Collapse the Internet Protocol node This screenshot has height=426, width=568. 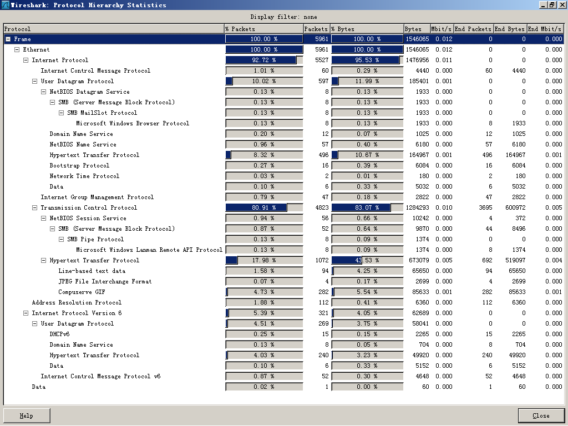tap(26, 60)
